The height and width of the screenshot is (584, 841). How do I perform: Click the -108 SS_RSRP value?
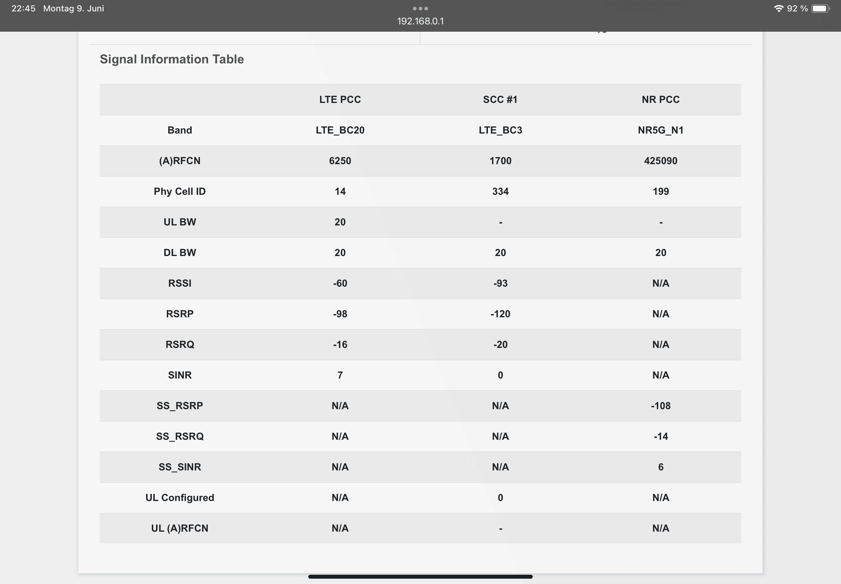point(660,406)
